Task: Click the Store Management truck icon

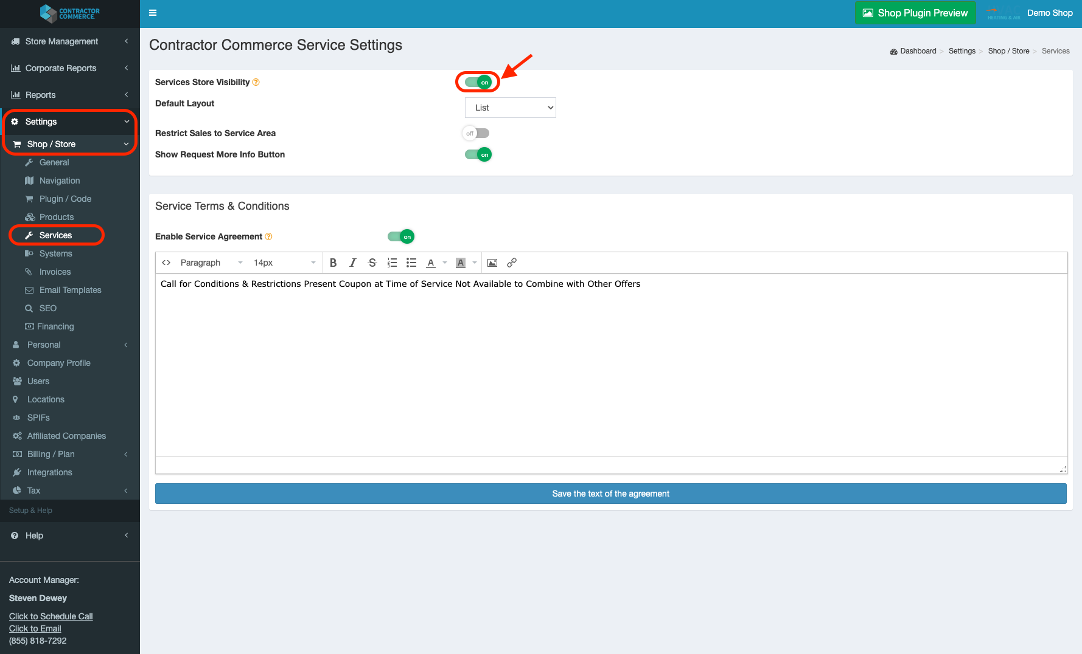Action: coord(15,41)
